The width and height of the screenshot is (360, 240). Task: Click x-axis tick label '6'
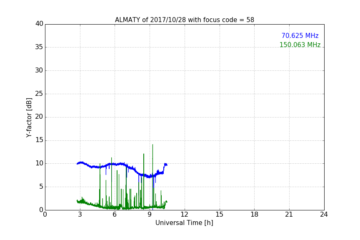click(x=115, y=215)
